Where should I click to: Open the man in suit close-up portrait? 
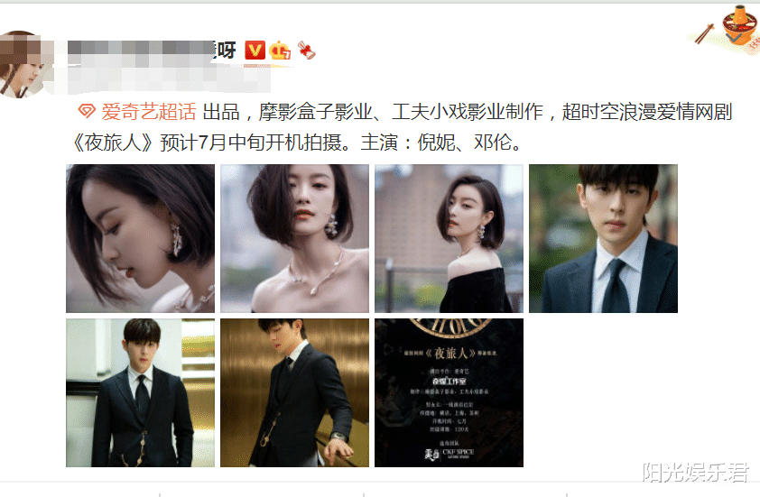603,238
